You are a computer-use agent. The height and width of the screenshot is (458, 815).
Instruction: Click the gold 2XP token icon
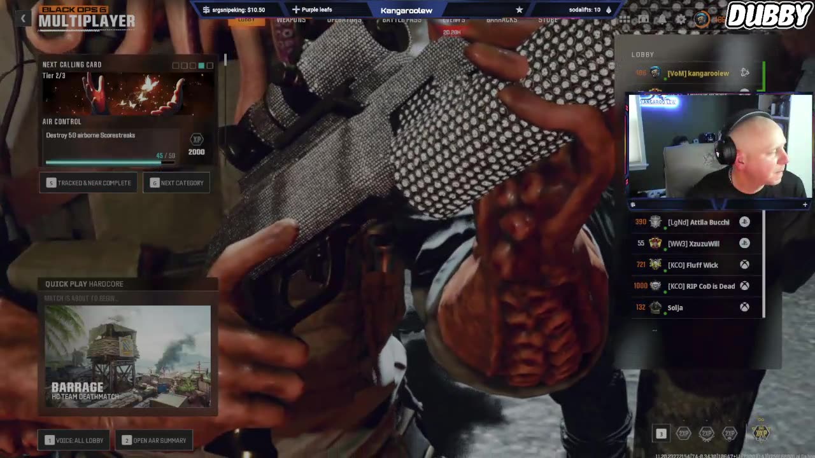tap(760, 433)
